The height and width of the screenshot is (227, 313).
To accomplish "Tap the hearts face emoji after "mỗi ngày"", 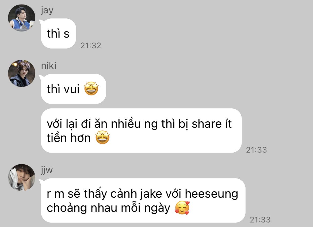I will point(182,208).
